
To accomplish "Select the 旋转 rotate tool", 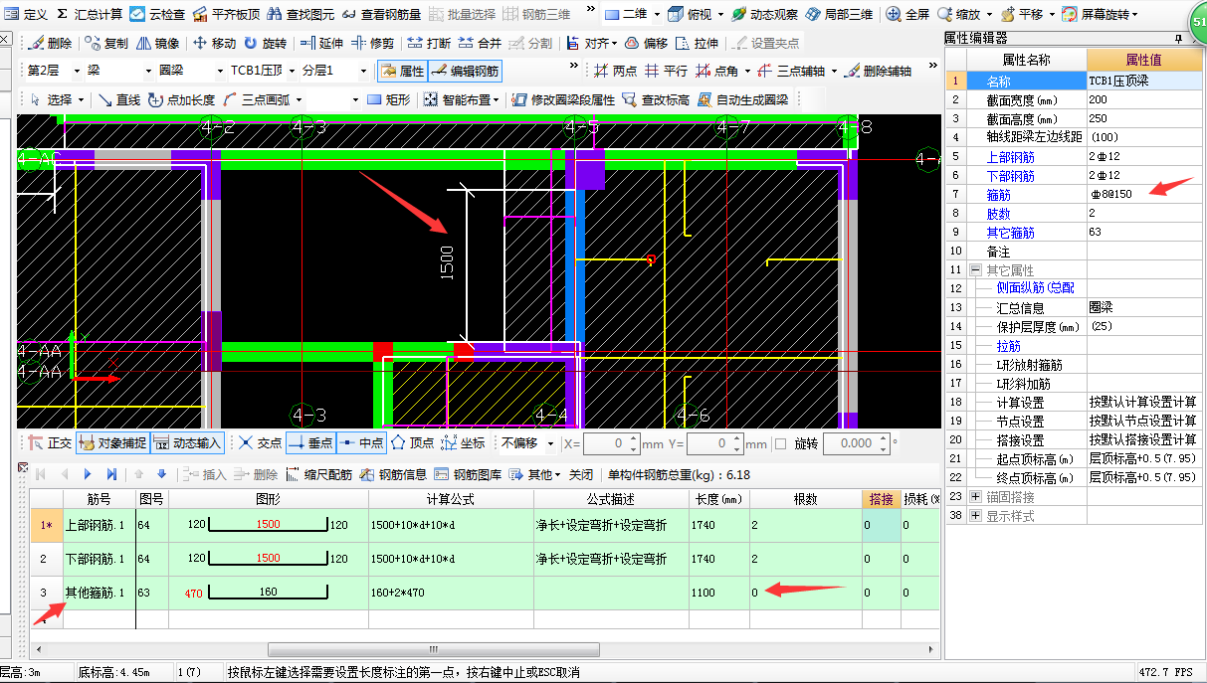I will click(x=265, y=43).
